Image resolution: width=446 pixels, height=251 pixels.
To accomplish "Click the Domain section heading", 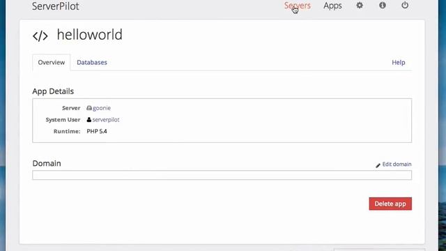I will [47, 163].
